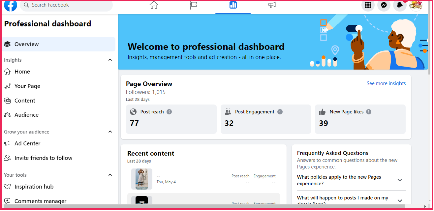Open Your Page insights

coord(59,86)
